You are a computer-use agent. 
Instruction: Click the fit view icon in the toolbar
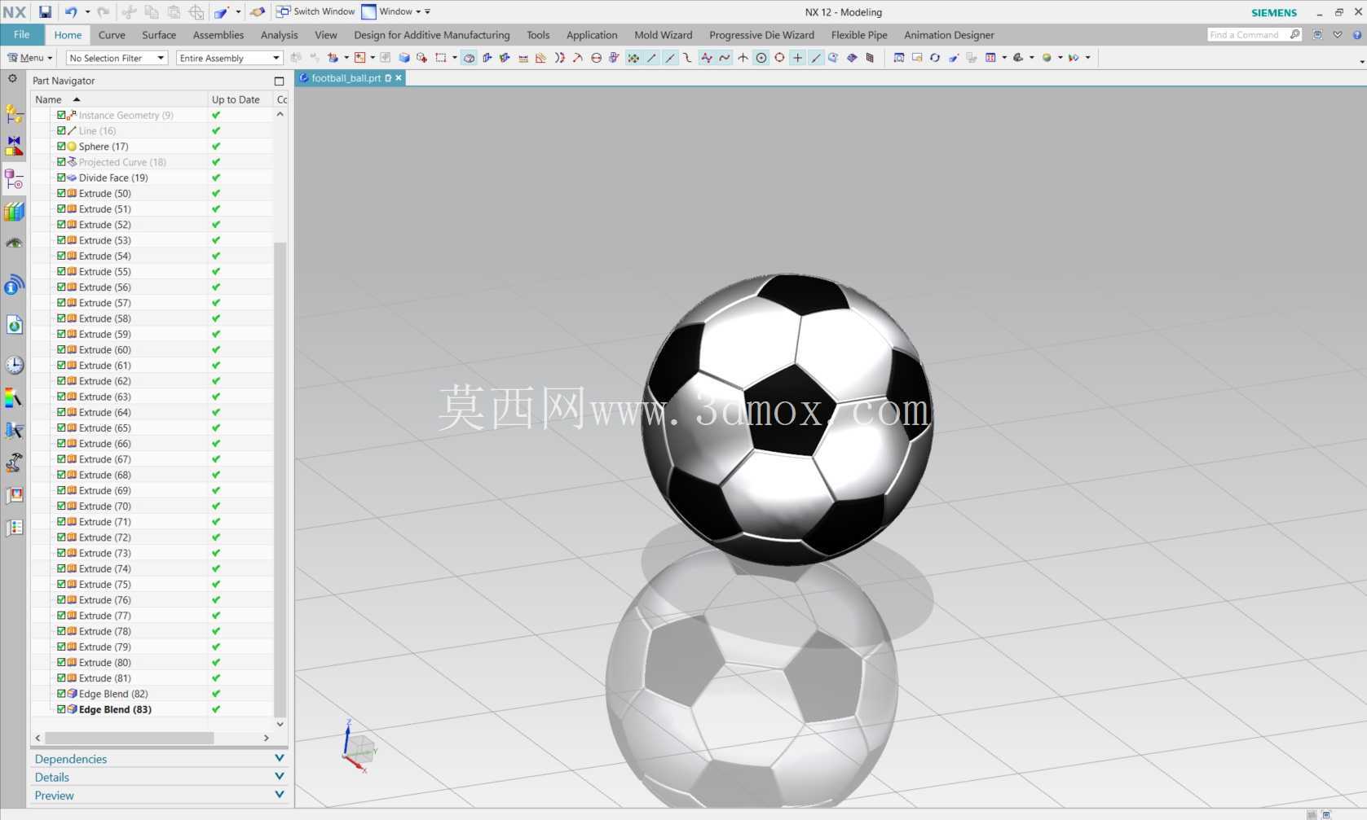[899, 58]
